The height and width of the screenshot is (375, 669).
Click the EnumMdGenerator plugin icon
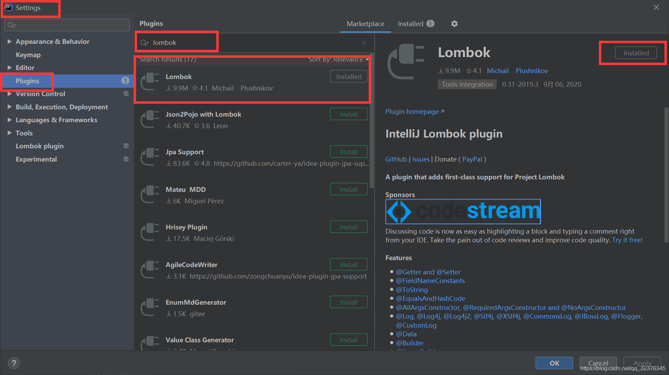pos(150,307)
